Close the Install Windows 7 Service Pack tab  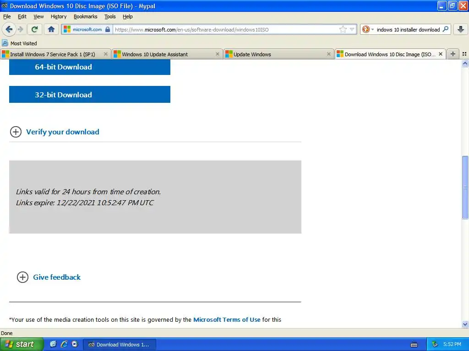[x=106, y=54]
